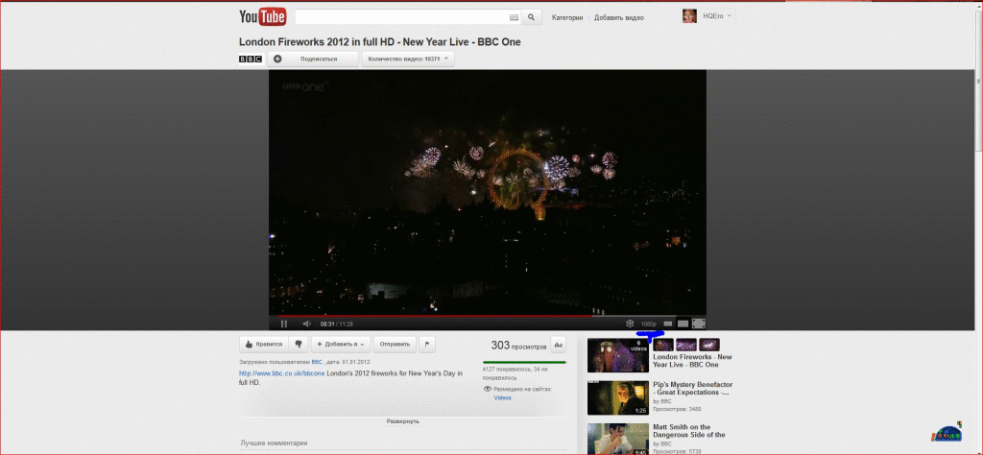Open the Videos site link

pyautogui.click(x=502, y=398)
